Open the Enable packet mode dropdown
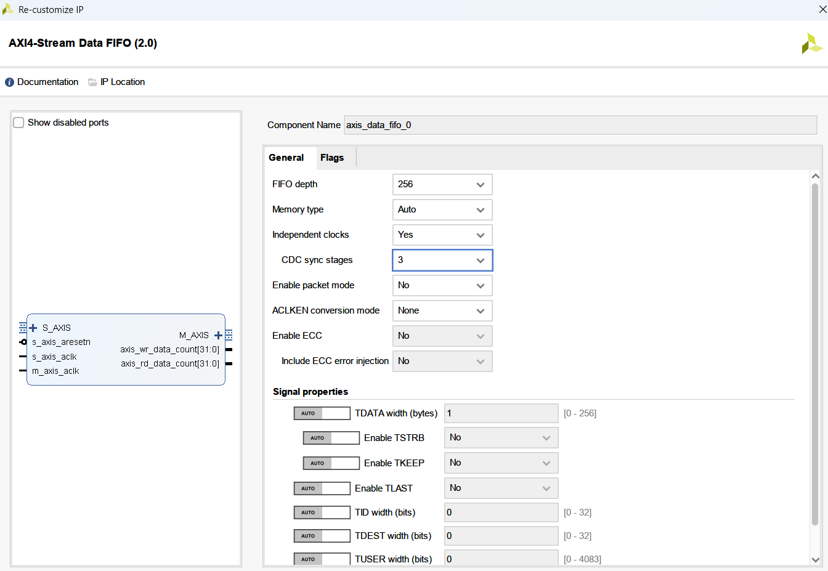The height and width of the screenshot is (571, 828). (x=442, y=285)
